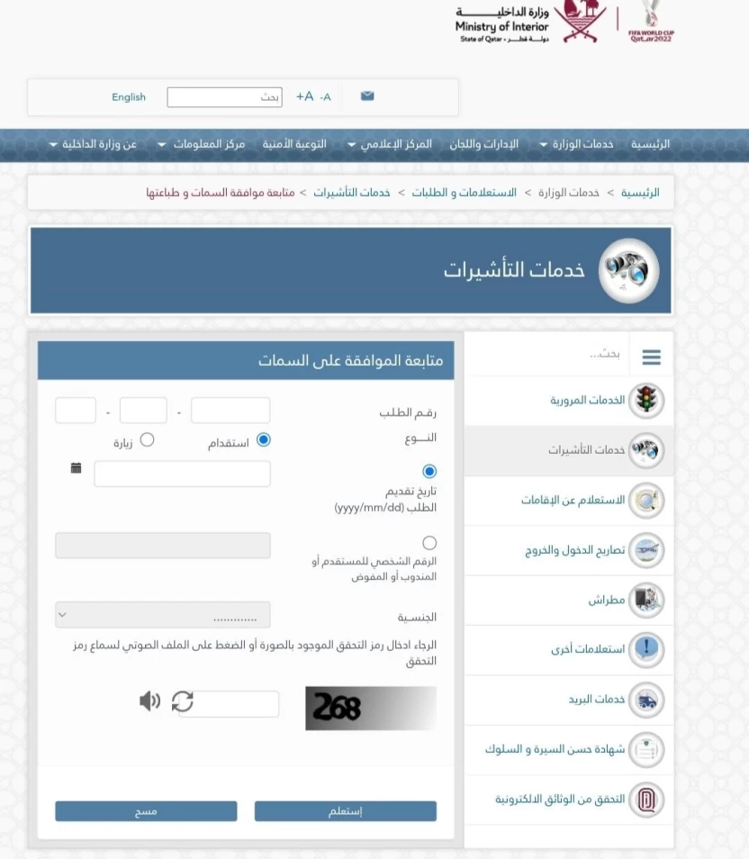Open خدمات البريد using the mail truck icon
749x859 pixels.
(645, 701)
